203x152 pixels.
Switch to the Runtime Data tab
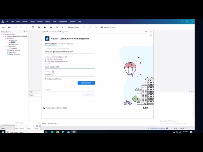[52, 124]
